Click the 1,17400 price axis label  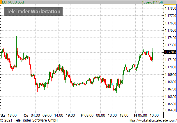coord(171,38)
